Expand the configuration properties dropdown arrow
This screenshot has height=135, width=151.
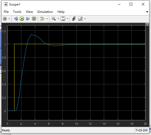[9, 19]
